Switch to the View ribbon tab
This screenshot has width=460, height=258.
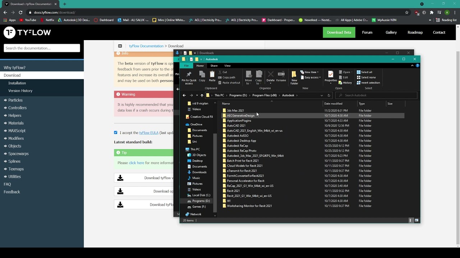click(x=227, y=66)
